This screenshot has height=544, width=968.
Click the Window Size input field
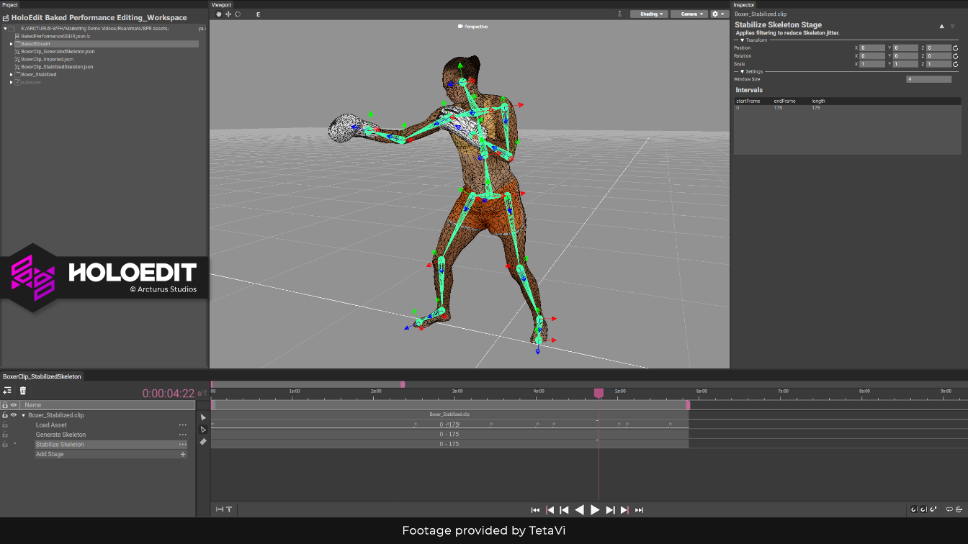929,79
